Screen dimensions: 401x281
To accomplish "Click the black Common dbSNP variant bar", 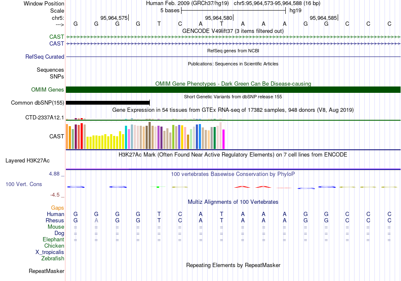I will coord(108,103).
